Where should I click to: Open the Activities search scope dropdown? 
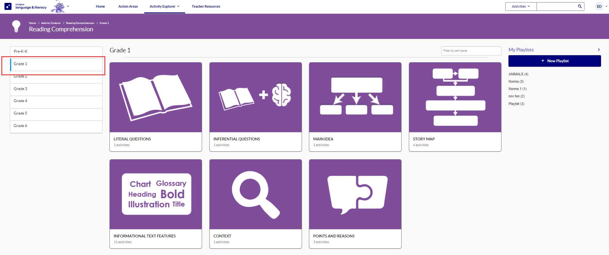[x=521, y=6]
